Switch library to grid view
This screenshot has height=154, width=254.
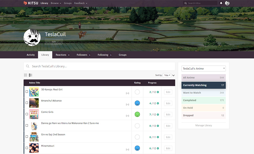coord(25,75)
